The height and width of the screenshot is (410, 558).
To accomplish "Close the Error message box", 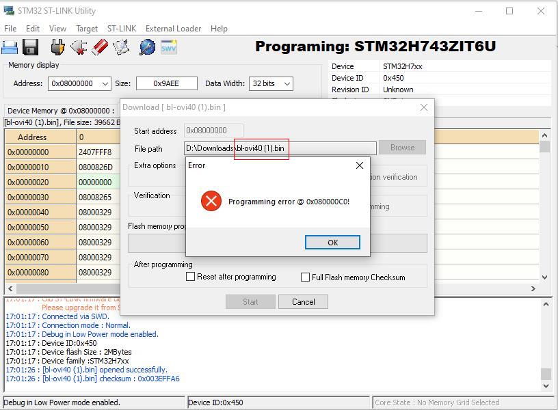I will [x=360, y=165].
